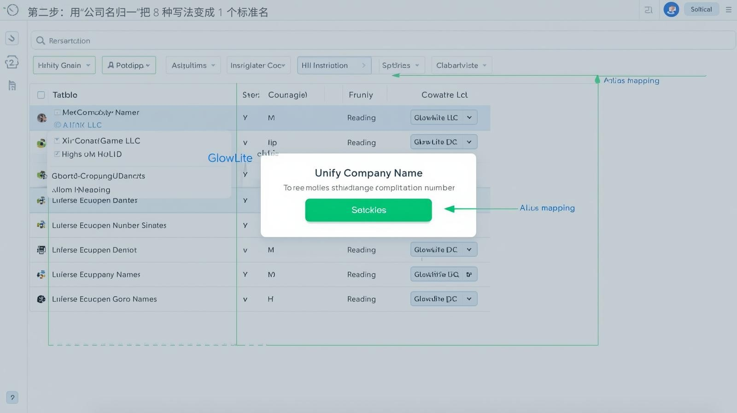Viewport: 737px width, 413px height.
Task: Click the Frunly column header
Action: pos(361,95)
